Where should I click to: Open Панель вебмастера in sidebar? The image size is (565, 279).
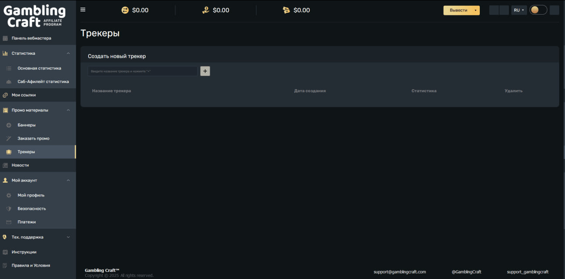31,38
